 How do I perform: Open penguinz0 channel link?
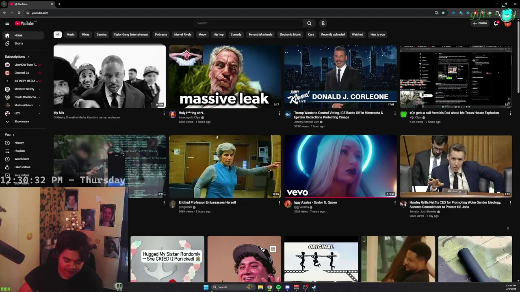click(x=186, y=207)
